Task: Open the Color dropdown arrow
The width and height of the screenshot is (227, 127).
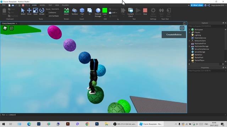Action: (x=105, y=17)
